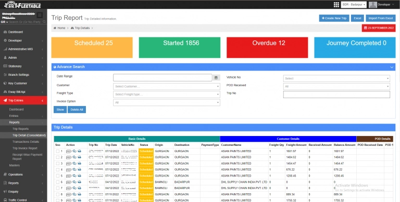Image resolution: width=400 pixels, height=202 pixels.
Task: Open the Select Freight type dropdown
Action: click(167, 95)
